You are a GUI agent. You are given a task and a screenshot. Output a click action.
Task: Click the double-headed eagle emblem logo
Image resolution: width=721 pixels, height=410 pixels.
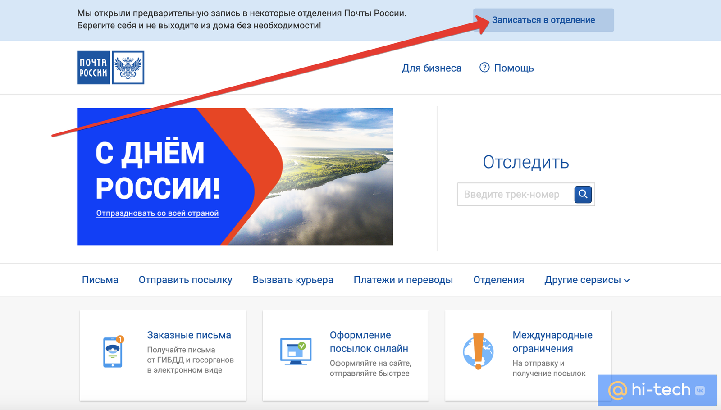[x=128, y=68]
